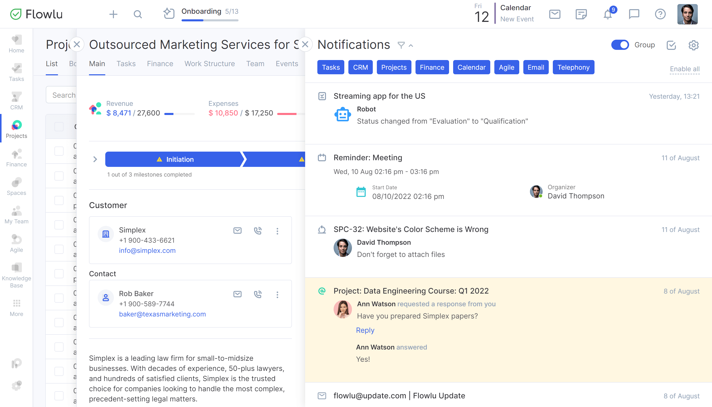Collapse the notifications panel arrow

click(x=412, y=45)
